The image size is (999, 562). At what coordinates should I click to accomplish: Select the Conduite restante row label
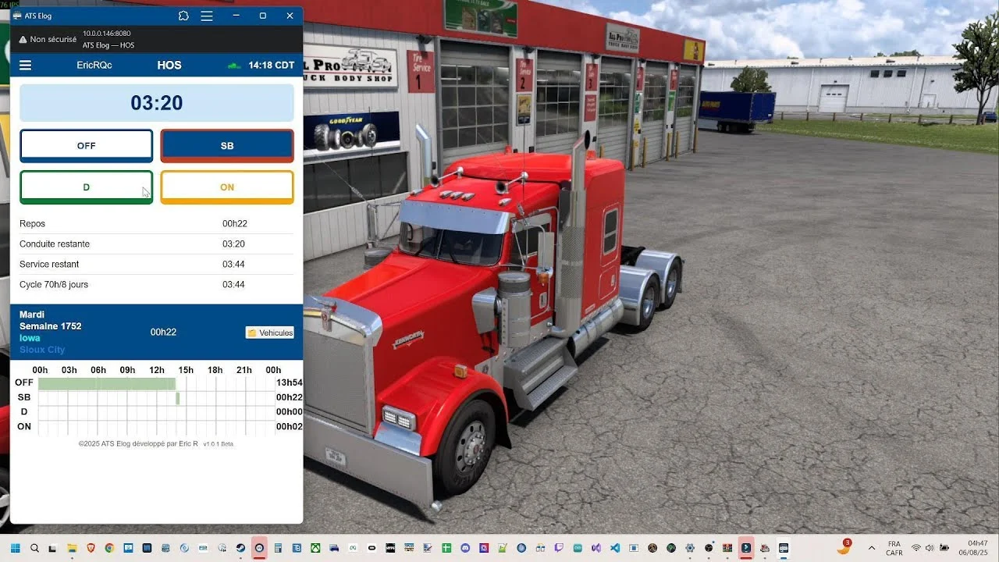coord(55,244)
